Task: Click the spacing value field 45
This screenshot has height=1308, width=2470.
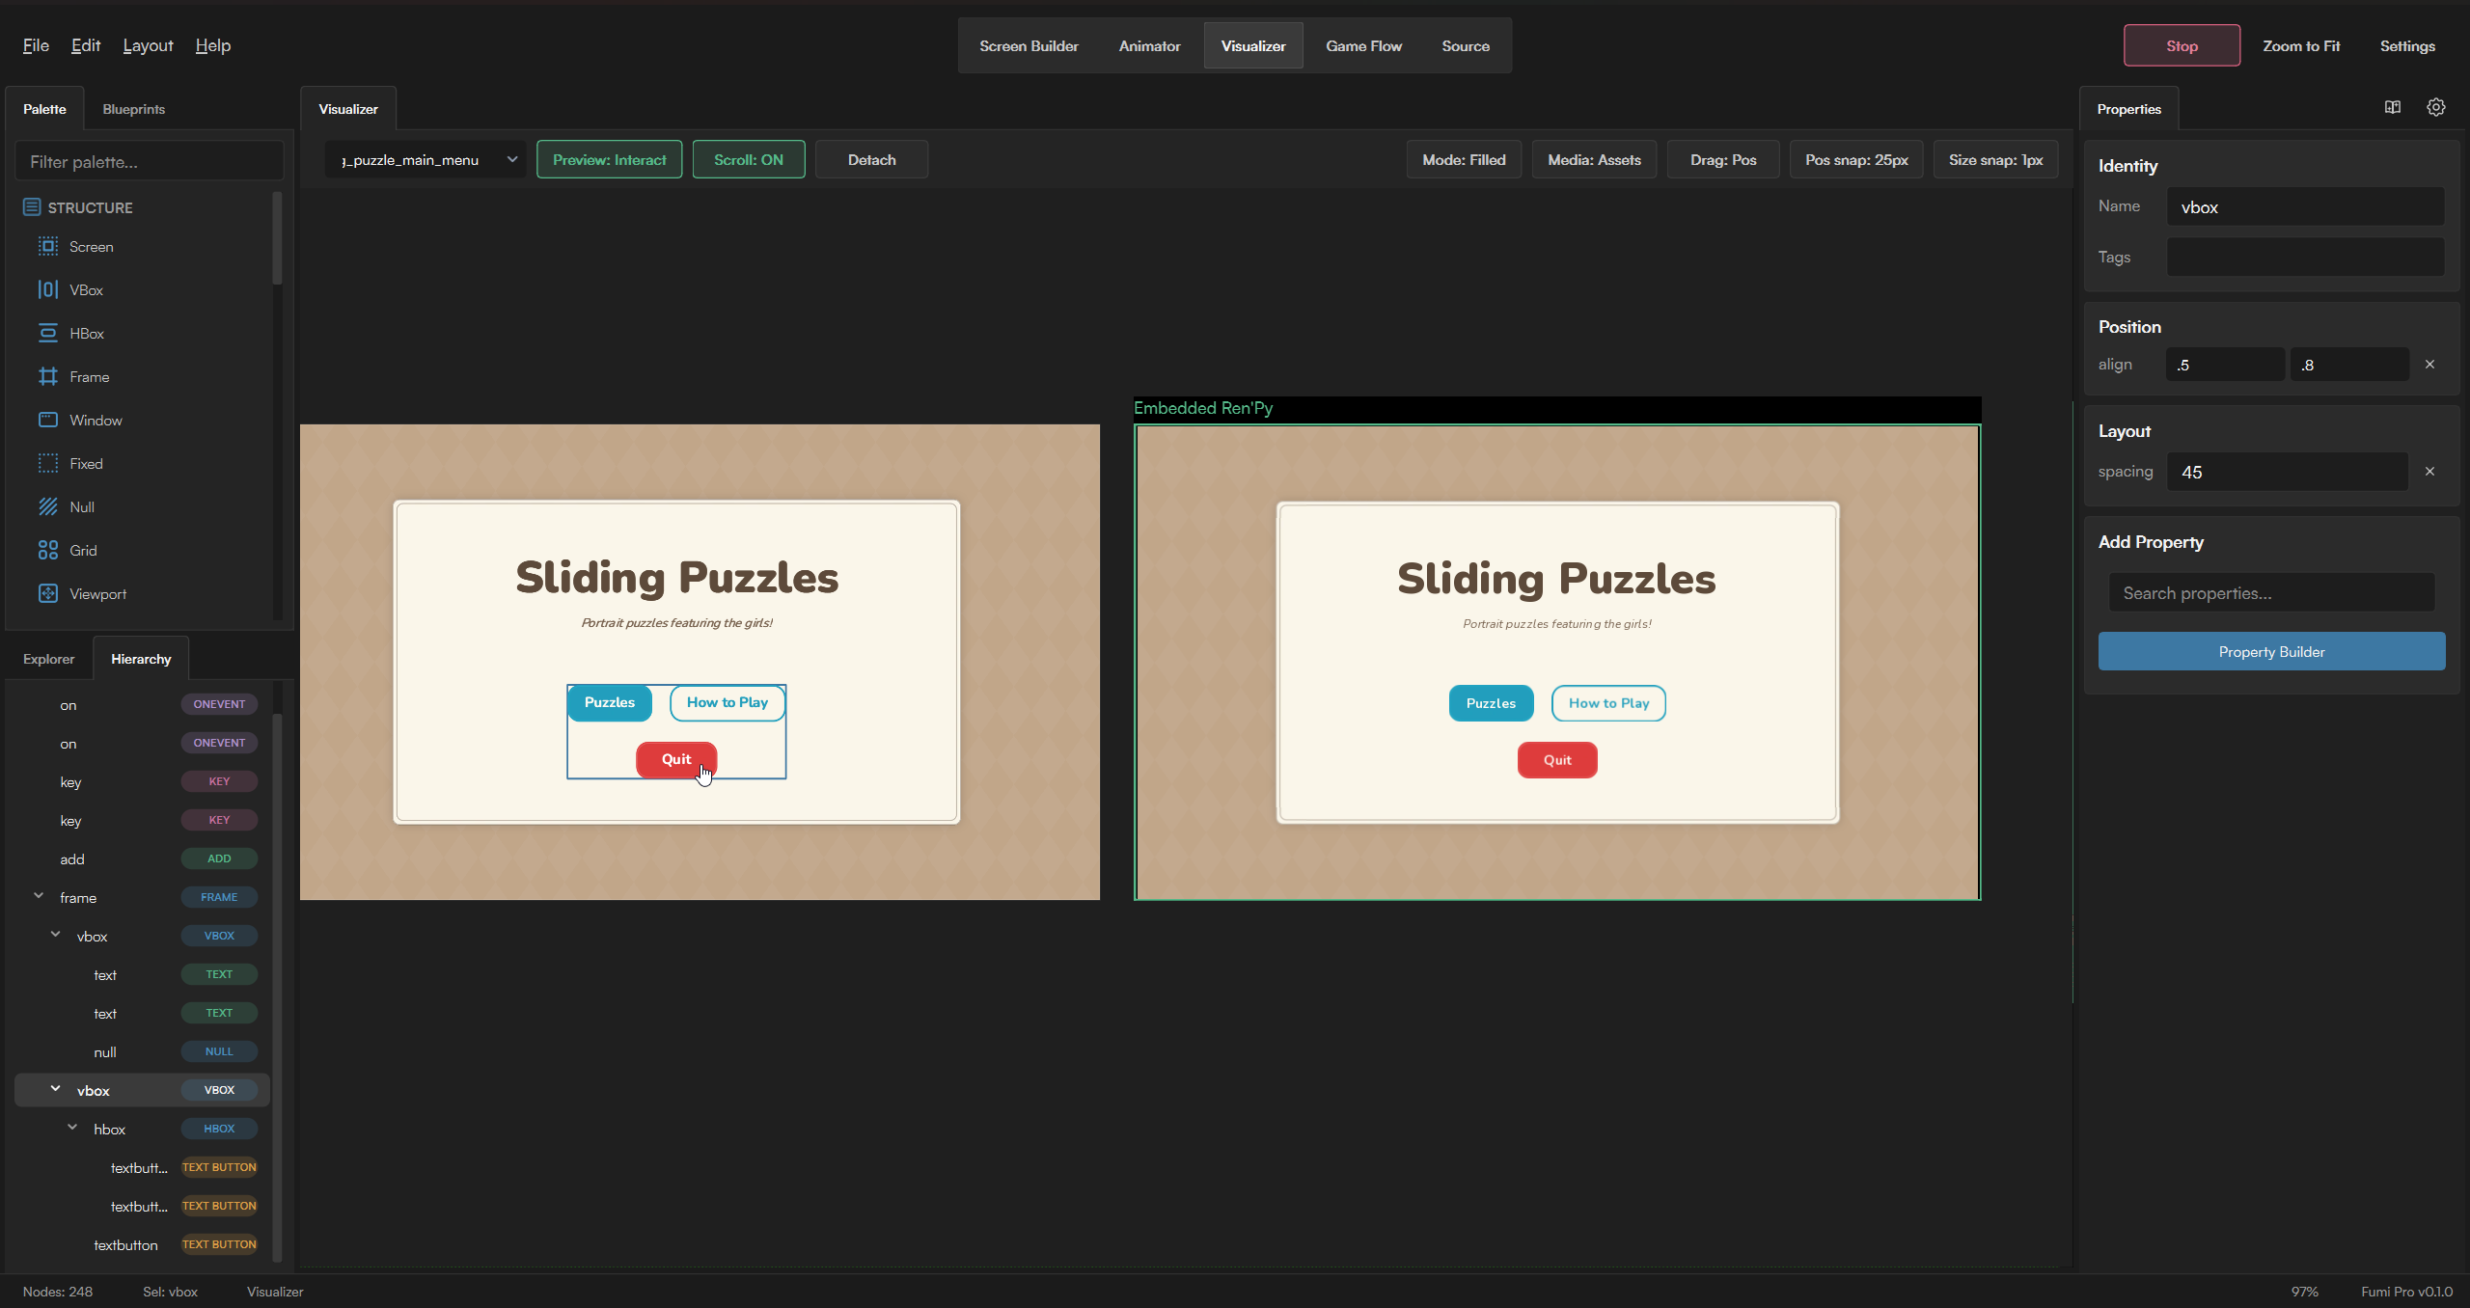Action: point(2288,472)
